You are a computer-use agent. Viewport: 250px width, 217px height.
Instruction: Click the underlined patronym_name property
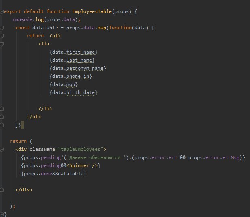[85, 69]
